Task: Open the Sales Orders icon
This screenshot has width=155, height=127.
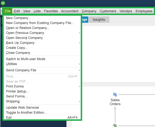Action: [x=115, y=94]
